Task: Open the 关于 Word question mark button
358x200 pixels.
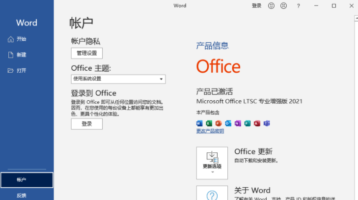Action: 212,194
